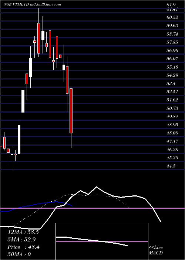Viewport: 185px width, 260px height.
Task: Click the 54.29 price level label
Action: point(172,75)
